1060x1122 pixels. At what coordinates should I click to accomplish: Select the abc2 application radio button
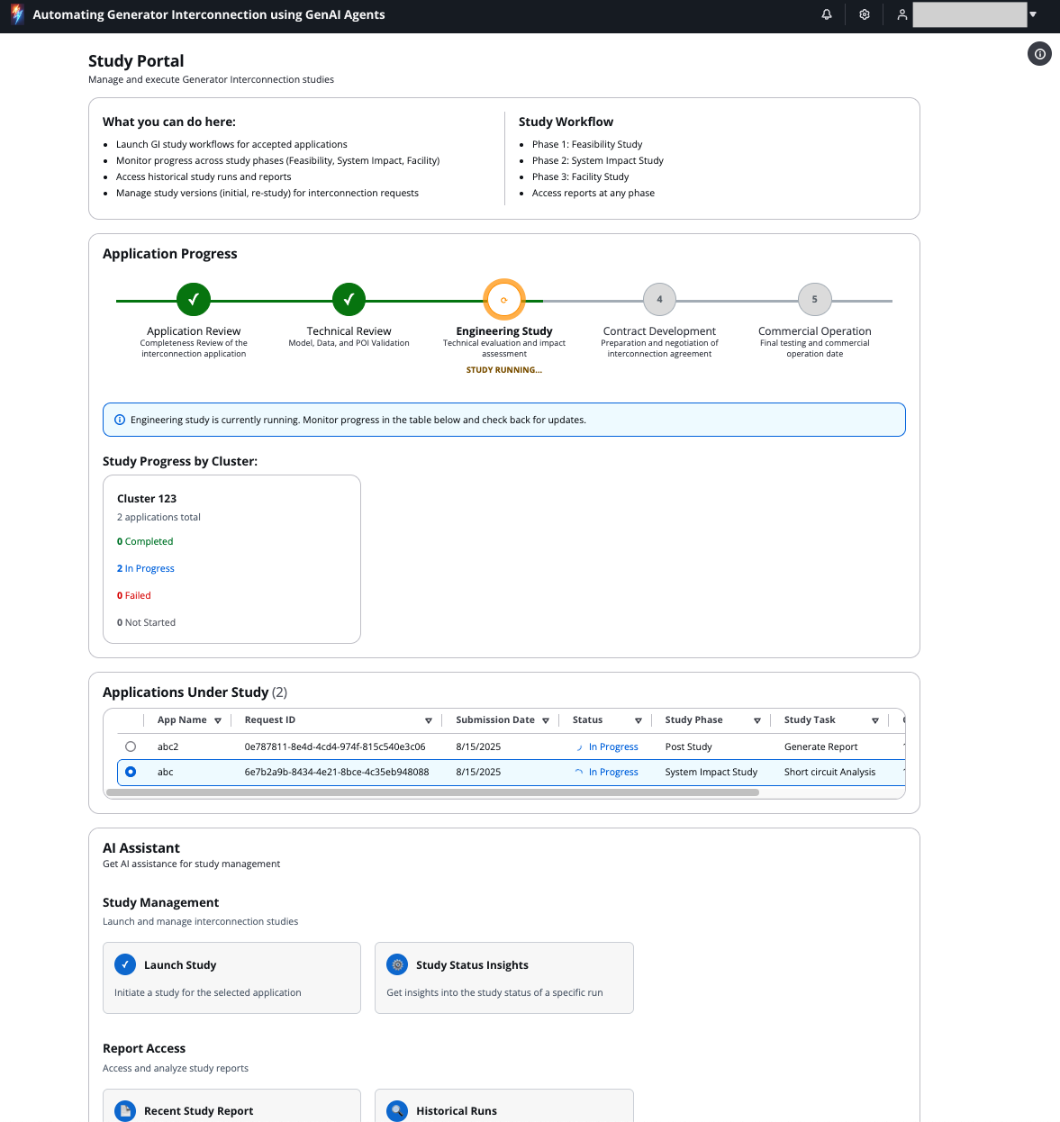pos(131,746)
